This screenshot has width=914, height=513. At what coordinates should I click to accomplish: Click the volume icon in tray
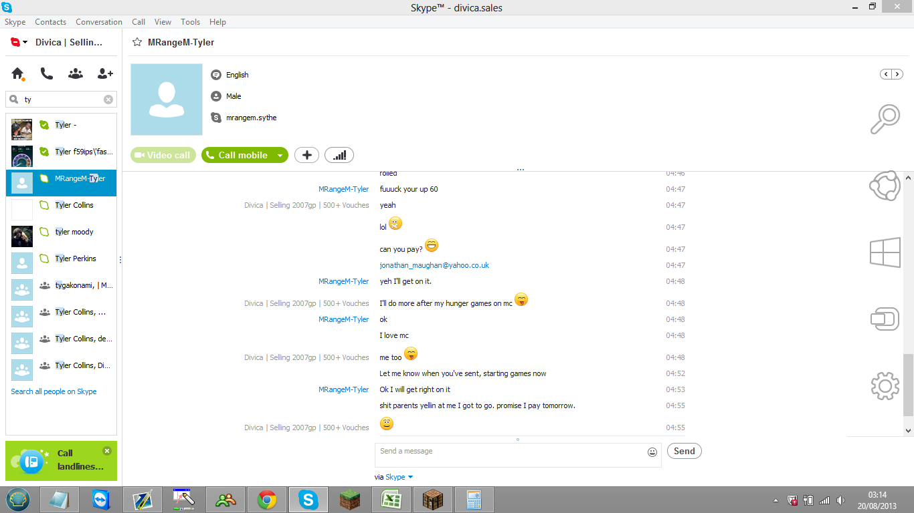[840, 500]
